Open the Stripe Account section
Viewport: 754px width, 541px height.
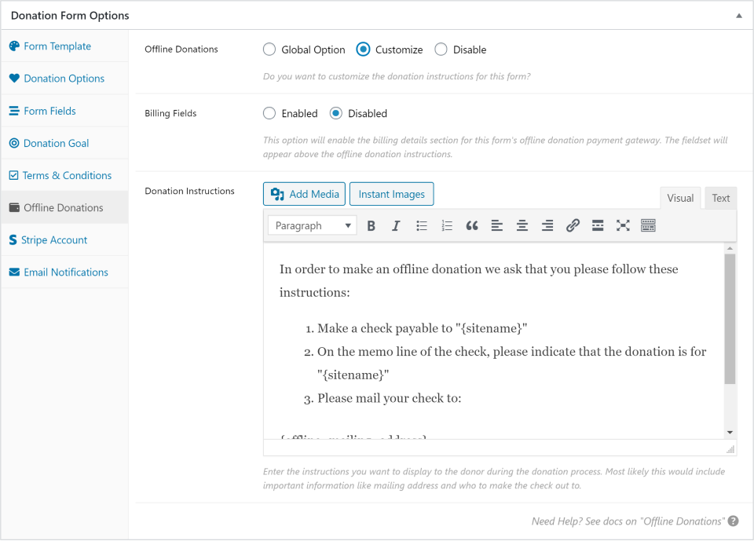[x=64, y=239]
